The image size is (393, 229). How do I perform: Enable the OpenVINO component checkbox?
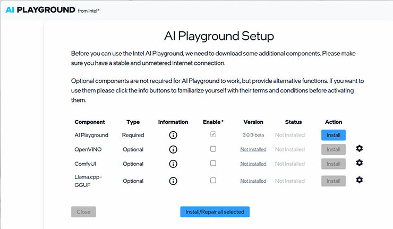(213, 149)
